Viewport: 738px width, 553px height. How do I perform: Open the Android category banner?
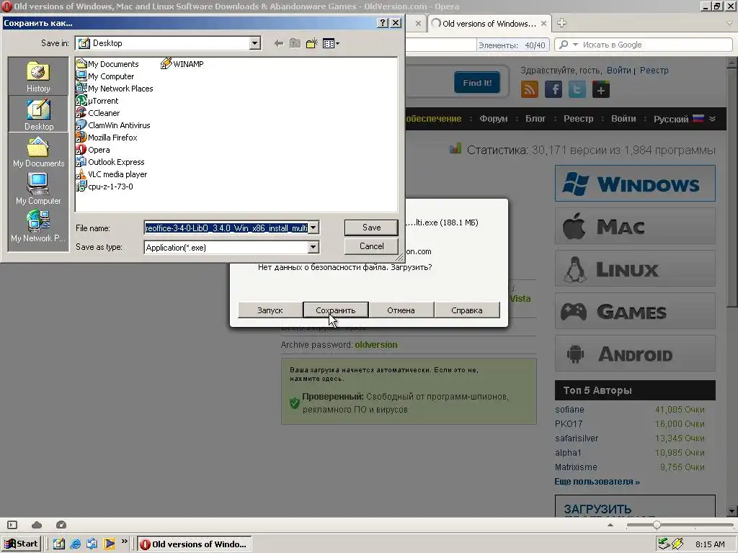[x=635, y=354]
